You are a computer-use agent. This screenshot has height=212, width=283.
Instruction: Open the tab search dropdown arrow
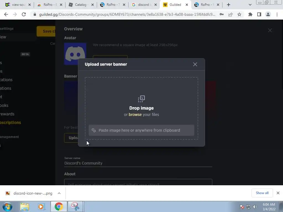coord(250,5)
